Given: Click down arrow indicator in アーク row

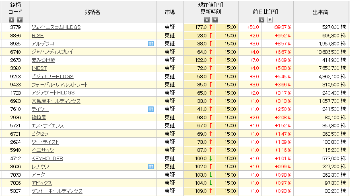Looking at the screenshot, I should pyautogui.click(x=211, y=175).
